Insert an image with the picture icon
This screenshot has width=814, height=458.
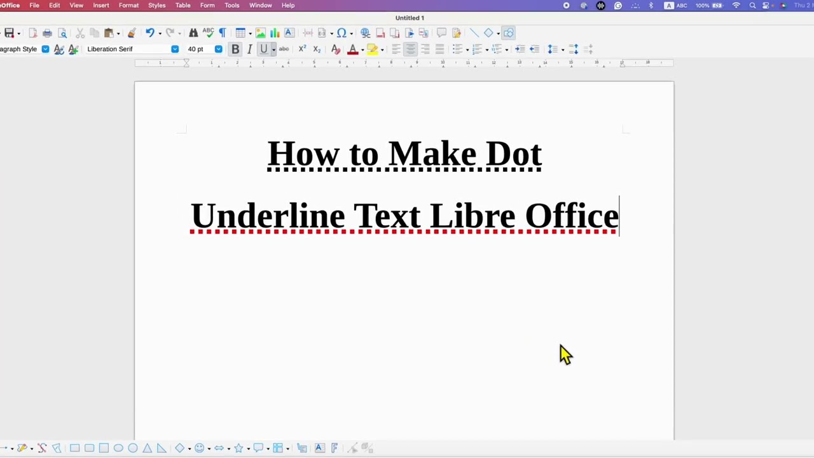(261, 33)
